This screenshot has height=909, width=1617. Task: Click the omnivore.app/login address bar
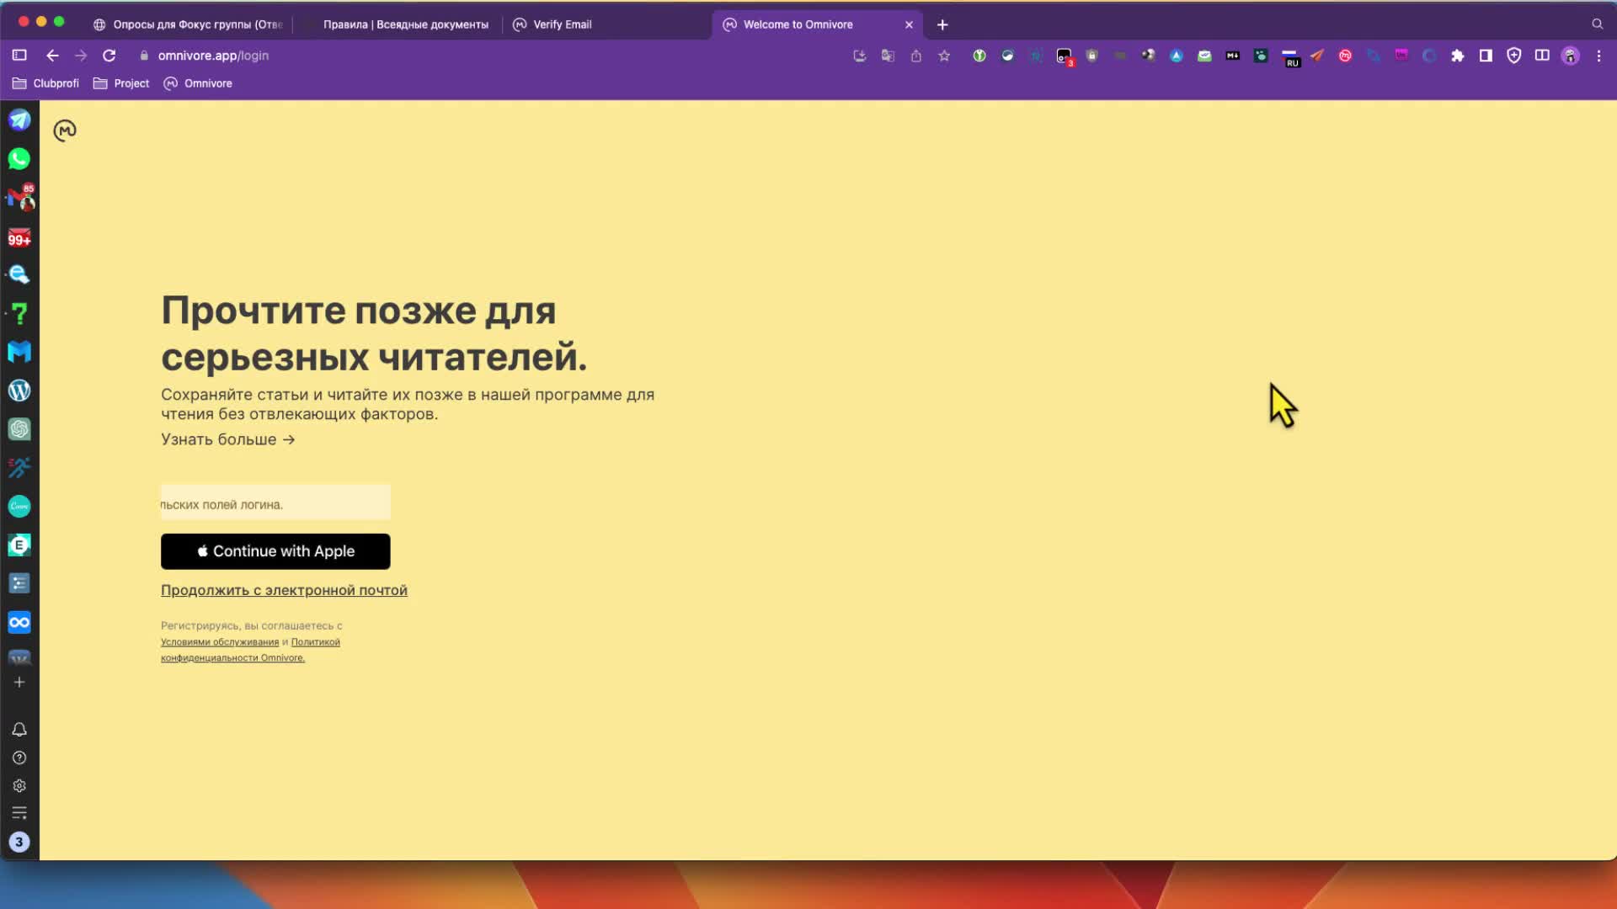pos(213,56)
